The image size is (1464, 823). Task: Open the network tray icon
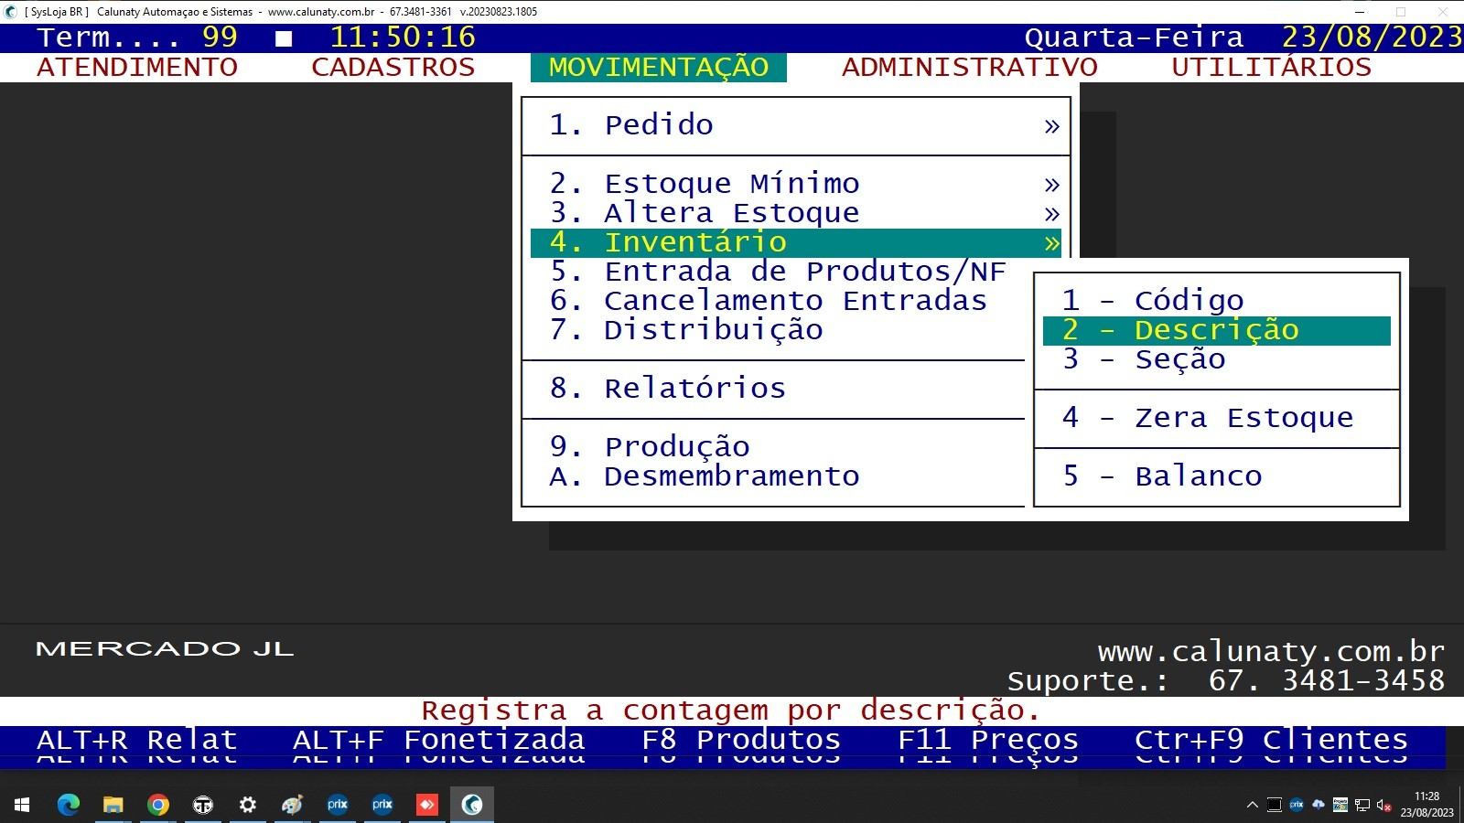(1362, 806)
